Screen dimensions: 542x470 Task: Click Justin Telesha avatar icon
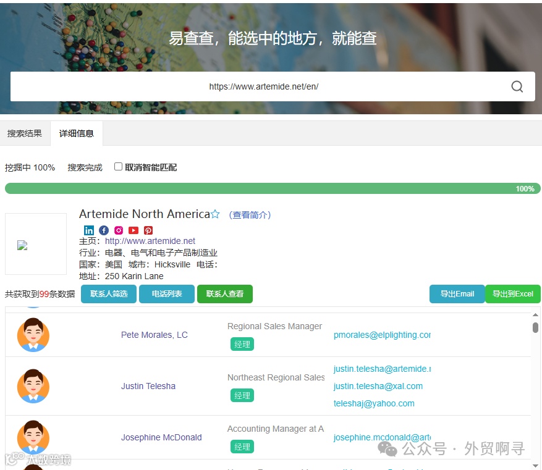pyautogui.click(x=33, y=386)
